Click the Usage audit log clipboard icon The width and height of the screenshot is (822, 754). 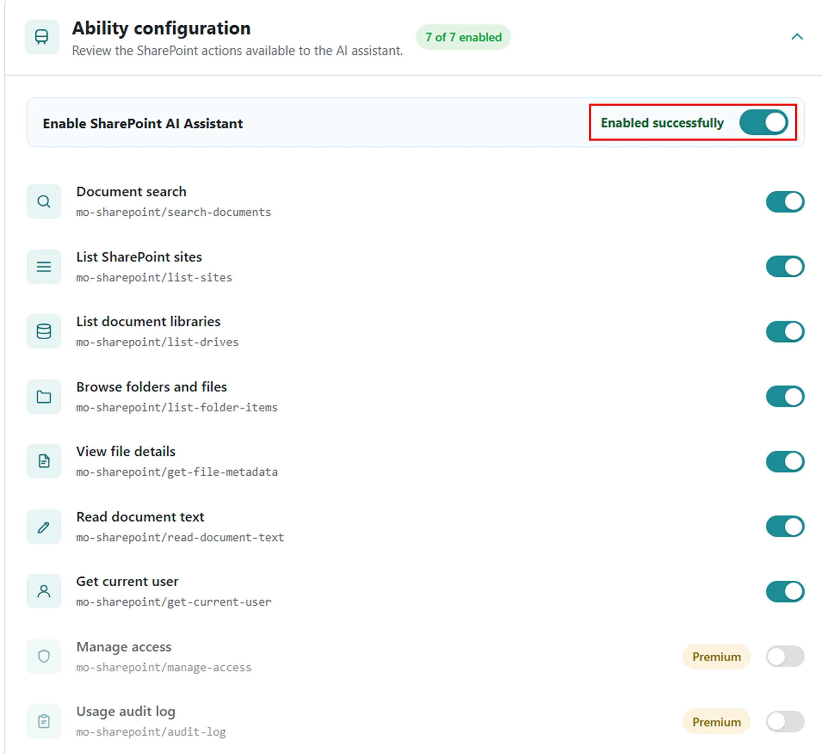tap(44, 721)
